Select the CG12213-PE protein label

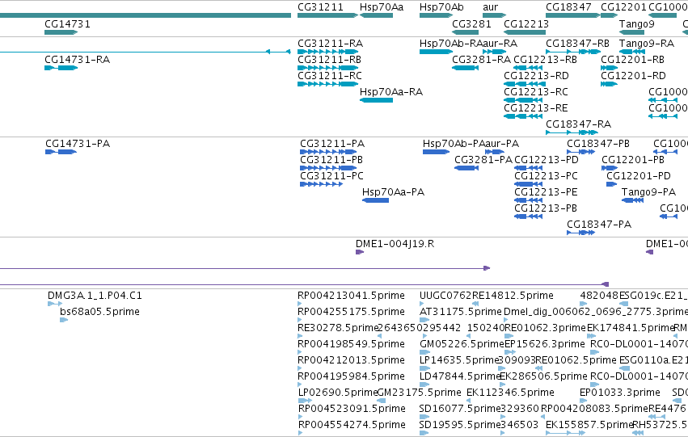click(x=546, y=192)
